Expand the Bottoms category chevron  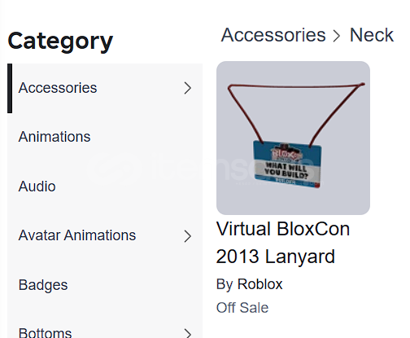point(188,333)
